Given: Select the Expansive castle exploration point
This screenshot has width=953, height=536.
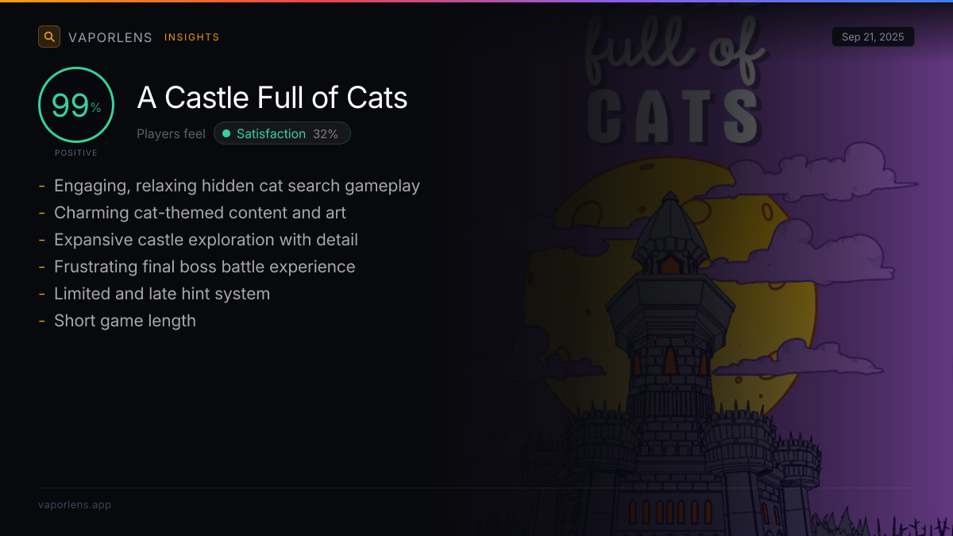Looking at the screenshot, I should [x=206, y=240].
